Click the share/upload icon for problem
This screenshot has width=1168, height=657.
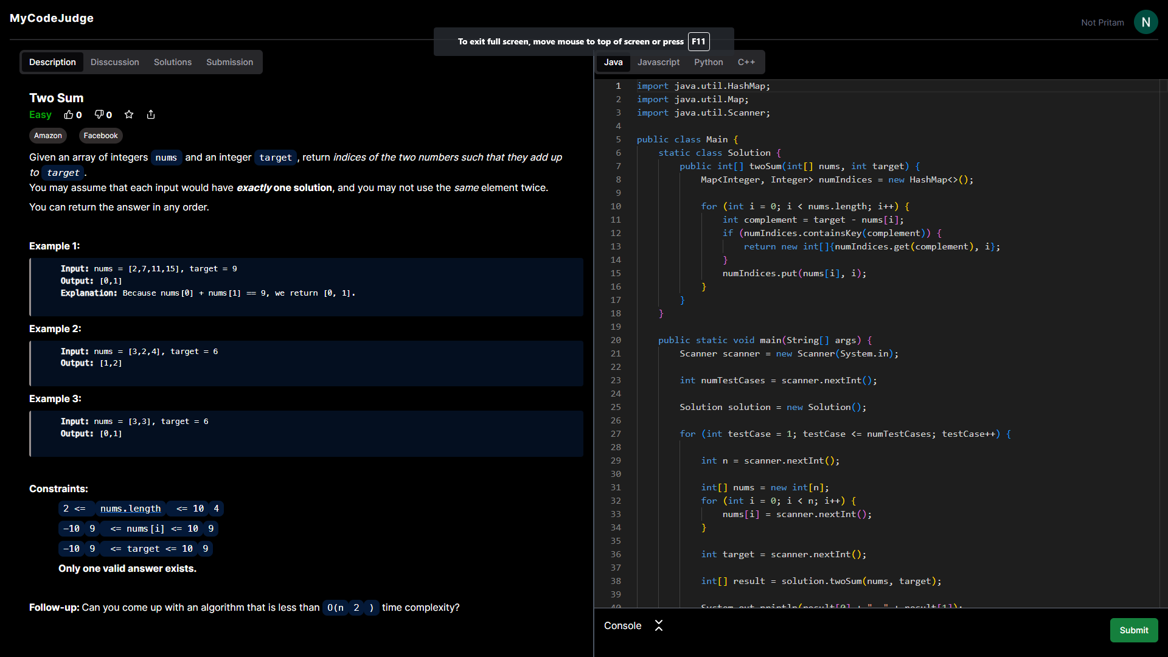[x=150, y=115]
